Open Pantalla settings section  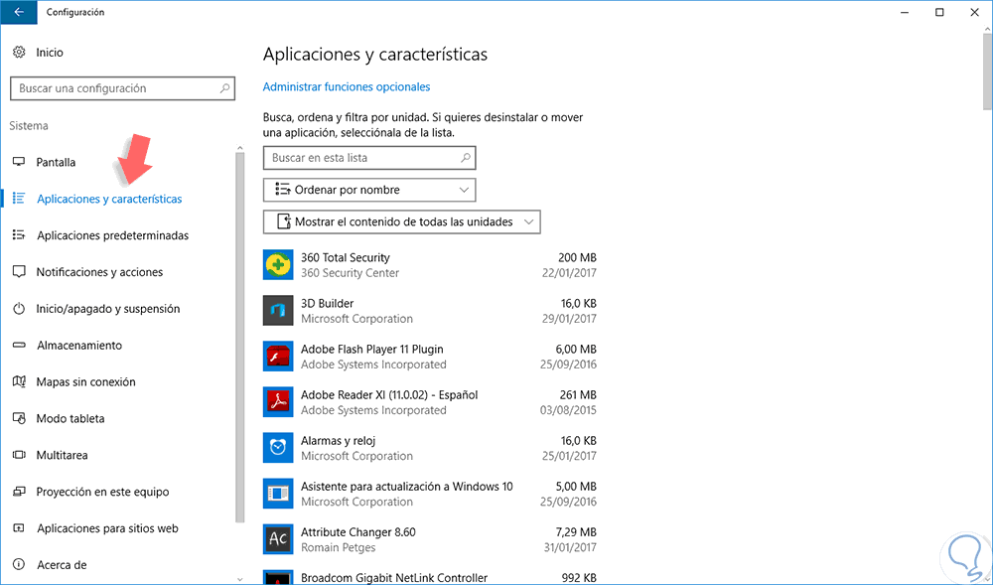point(56,162)
